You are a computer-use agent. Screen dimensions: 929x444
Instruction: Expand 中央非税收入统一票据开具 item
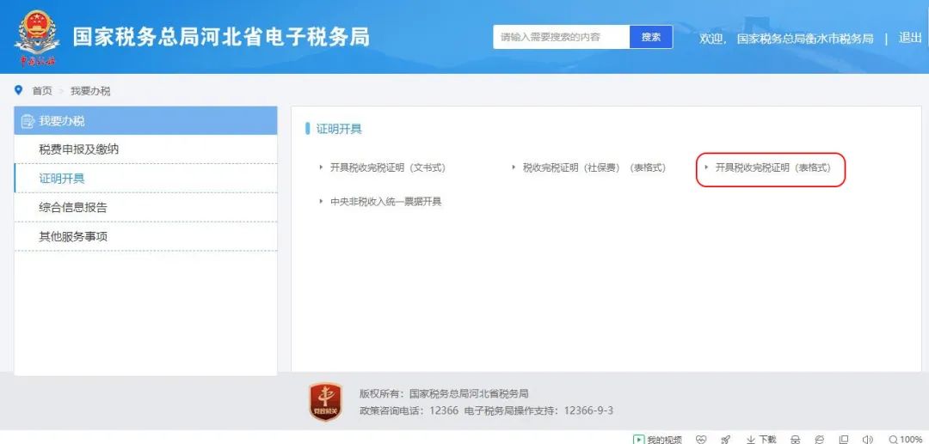coord(385,202)
